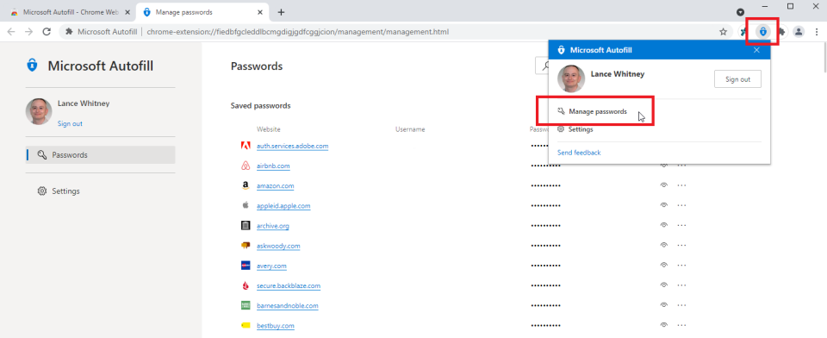The width and height of the screenshot is (827, 338).
Task: Click the Adobe favicon in password list
Action: point(246,146)
